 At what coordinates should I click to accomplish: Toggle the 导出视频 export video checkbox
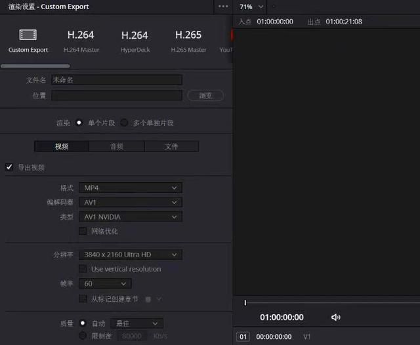click(x=9, y=167)
